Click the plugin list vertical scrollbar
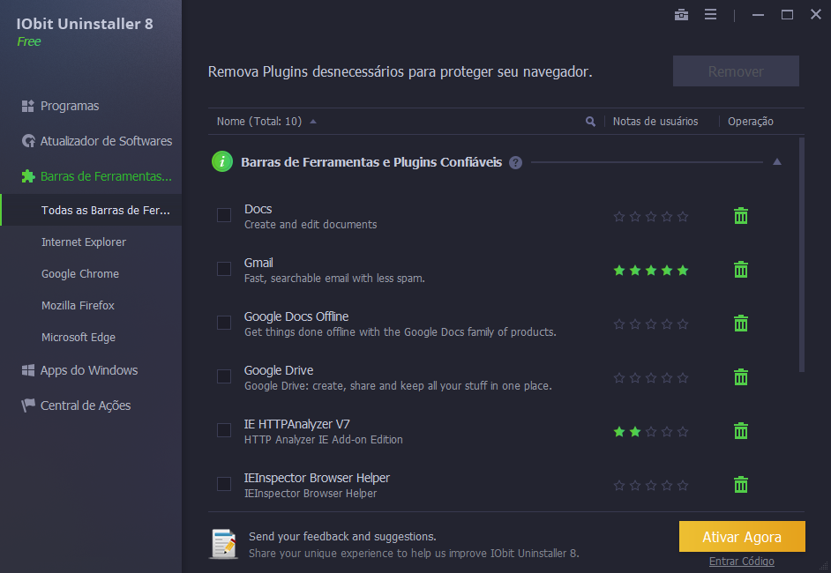The height and width of the screenshot is (573, 831). pyautogui.click(x=801, y=255)
